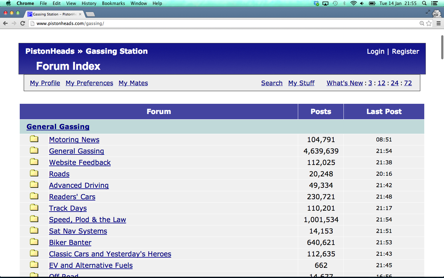Bookmark this page with the star icon
This screenshot has height=278, width=444.
(429, 23)
